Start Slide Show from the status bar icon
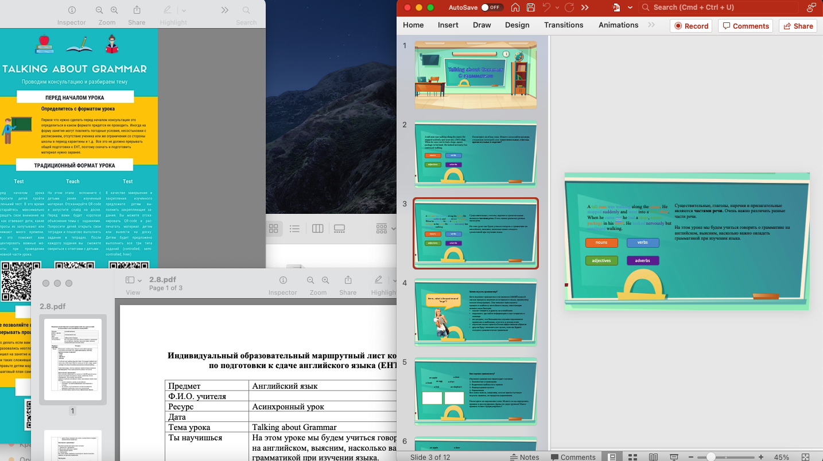Screen dimensions: 823x461 point(674,457)
